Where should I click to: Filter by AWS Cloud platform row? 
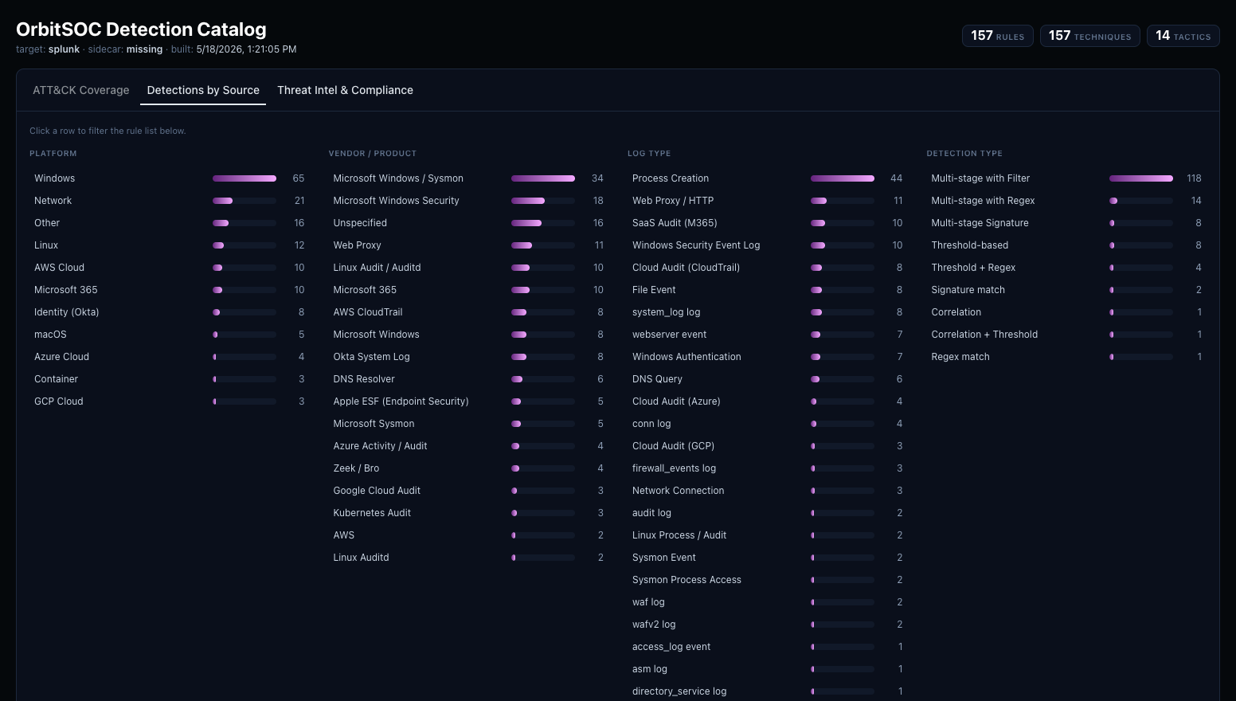click(169, 268)
